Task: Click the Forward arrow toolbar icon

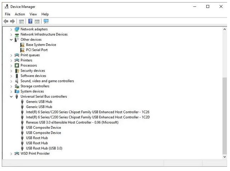Action: [x=12, y=21]
